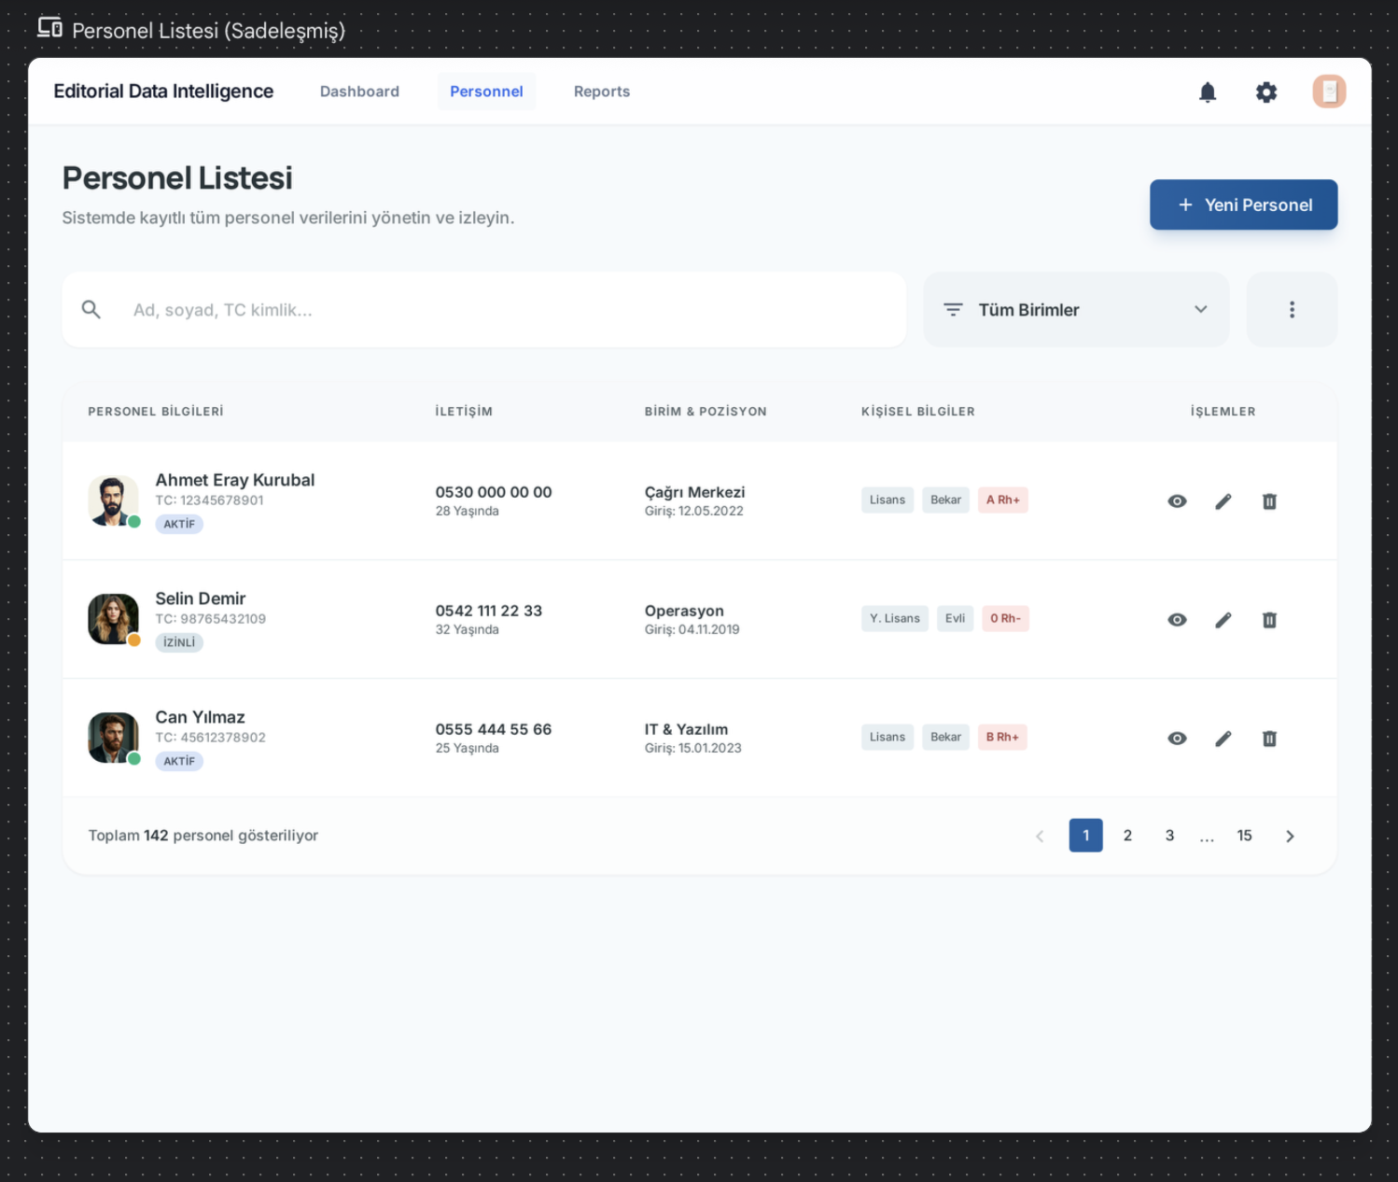Viewport: 1398px width, 1182px height.
Task: Switch to the Dashboard tab
Action: tap(359, 91)
